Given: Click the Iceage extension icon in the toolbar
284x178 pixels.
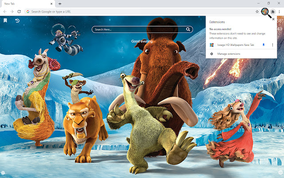Looking at the screenshot, I should [x=265, y=12].
